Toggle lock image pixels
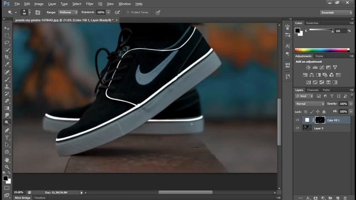Viewport: 356px width, 200px height. click(x=311, y=112)
